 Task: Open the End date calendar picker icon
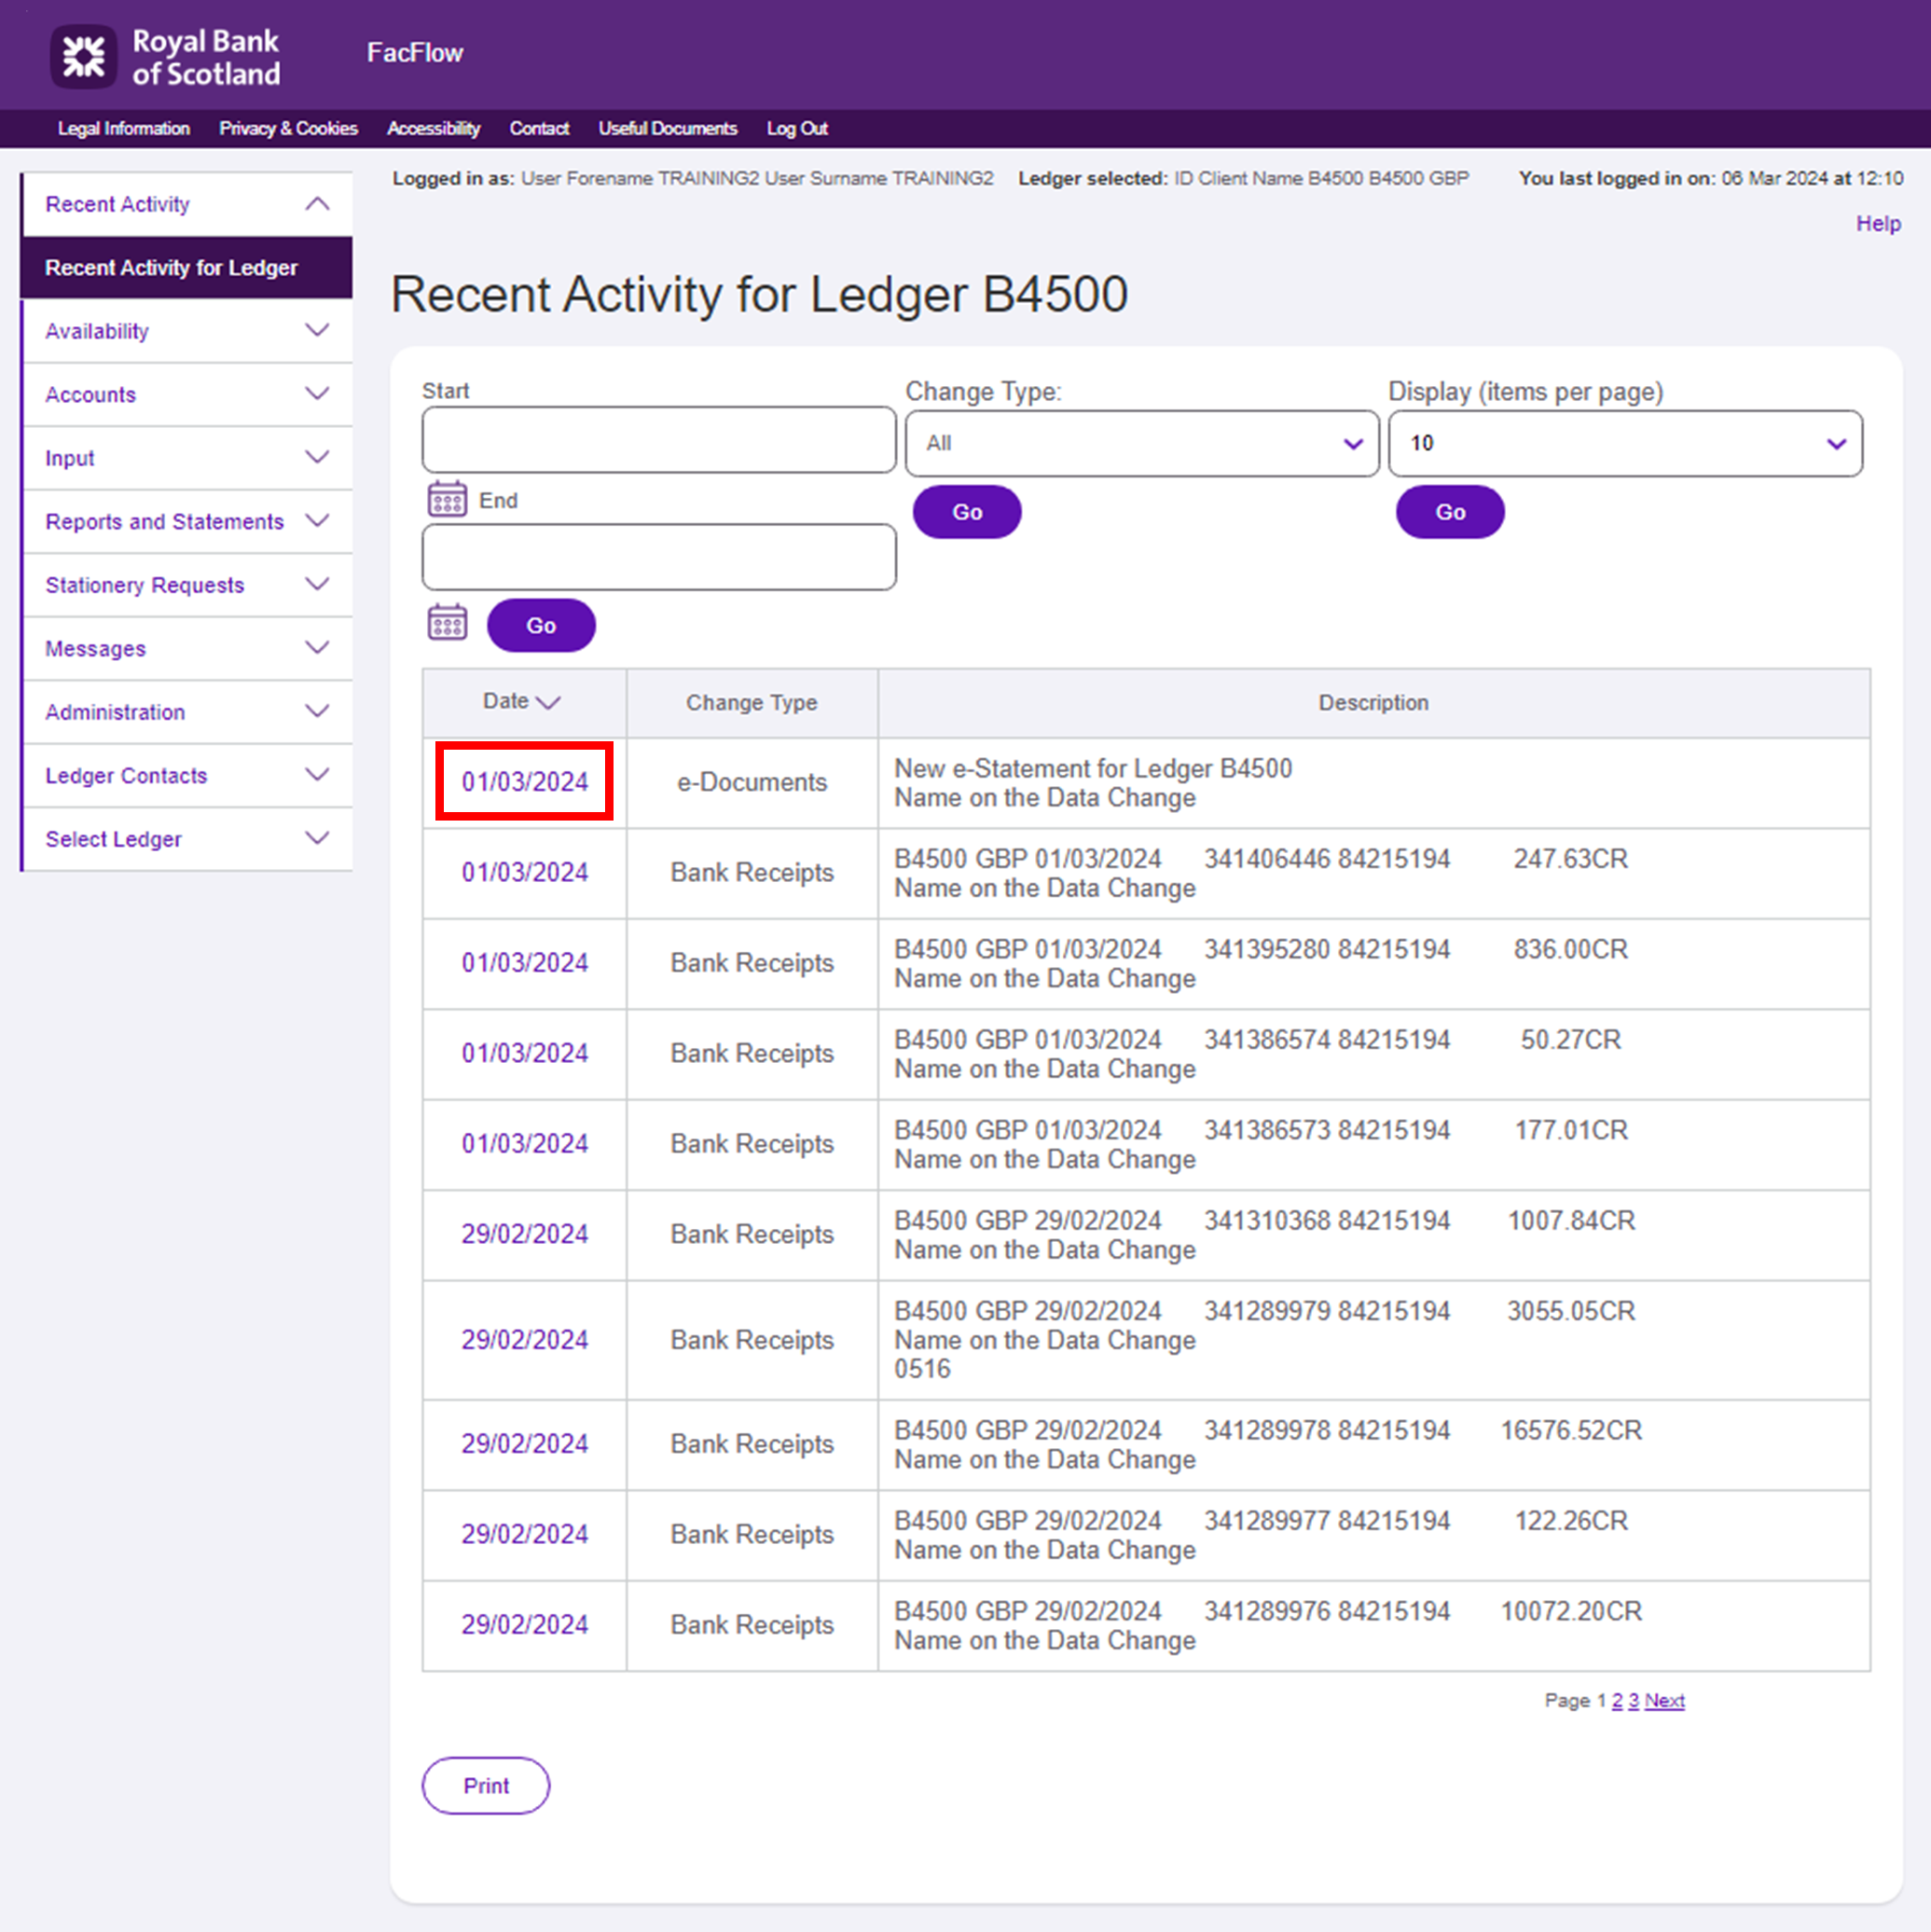(447, 623)
